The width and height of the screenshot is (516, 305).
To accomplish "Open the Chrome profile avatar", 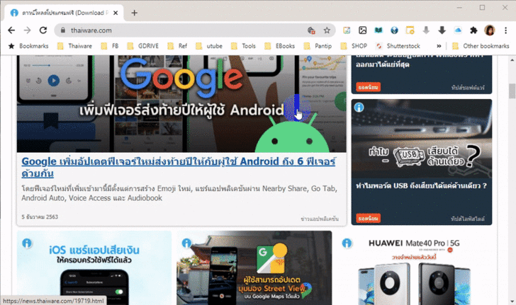I will [x=490, y=30].
